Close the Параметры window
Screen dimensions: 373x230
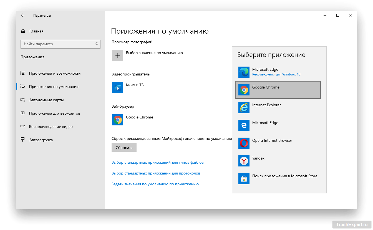tap(351, 16)
